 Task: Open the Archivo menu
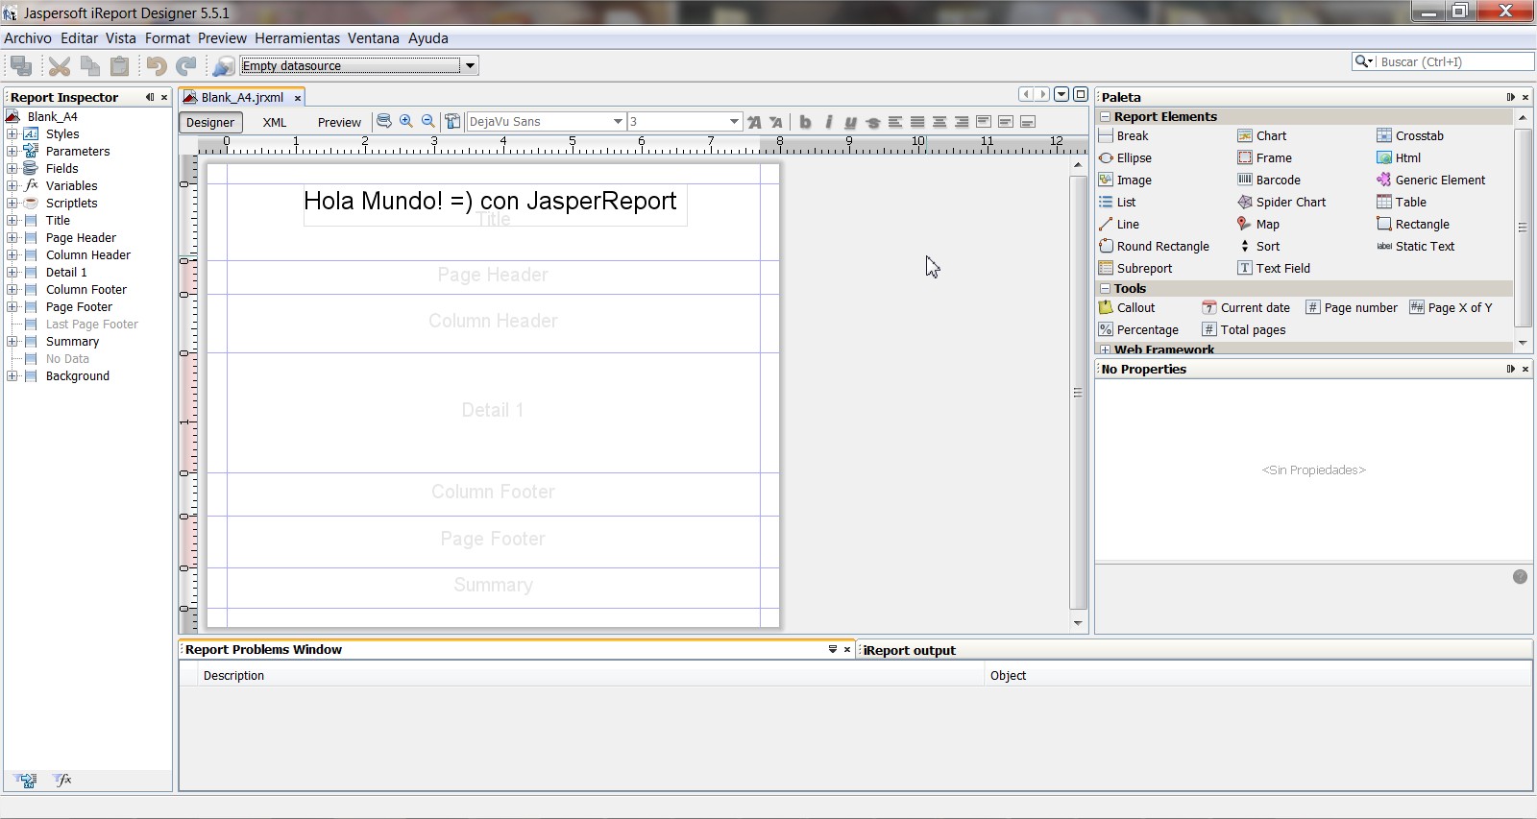coord(28,38)
